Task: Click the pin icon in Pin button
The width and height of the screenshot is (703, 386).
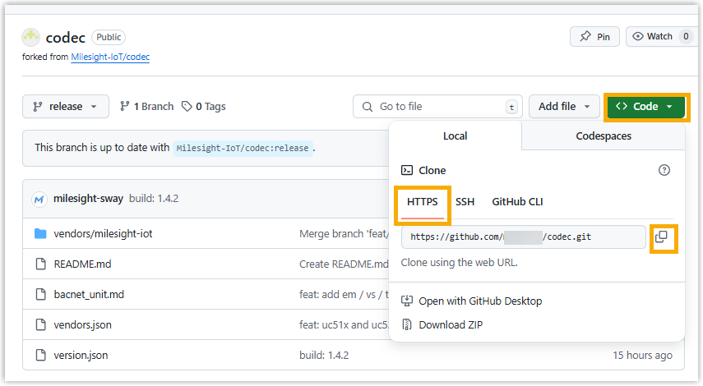Action: coord(585,36)
